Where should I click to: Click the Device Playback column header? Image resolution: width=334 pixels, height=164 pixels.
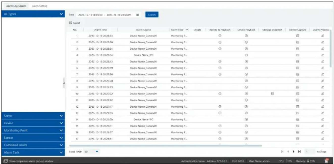click(x=247, y=30)
